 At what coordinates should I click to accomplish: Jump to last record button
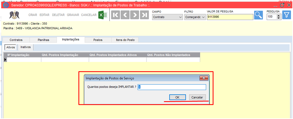coord(144,15)
